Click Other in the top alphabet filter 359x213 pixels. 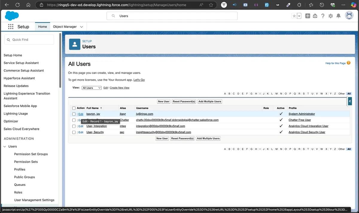(342, 94)
